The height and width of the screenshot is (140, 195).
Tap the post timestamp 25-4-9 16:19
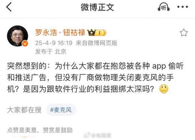[x=54, y=43]
